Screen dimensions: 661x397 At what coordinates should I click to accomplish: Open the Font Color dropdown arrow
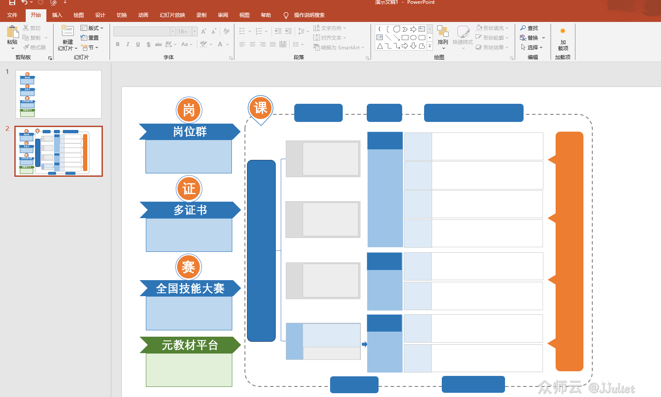[x=228, y=44]
